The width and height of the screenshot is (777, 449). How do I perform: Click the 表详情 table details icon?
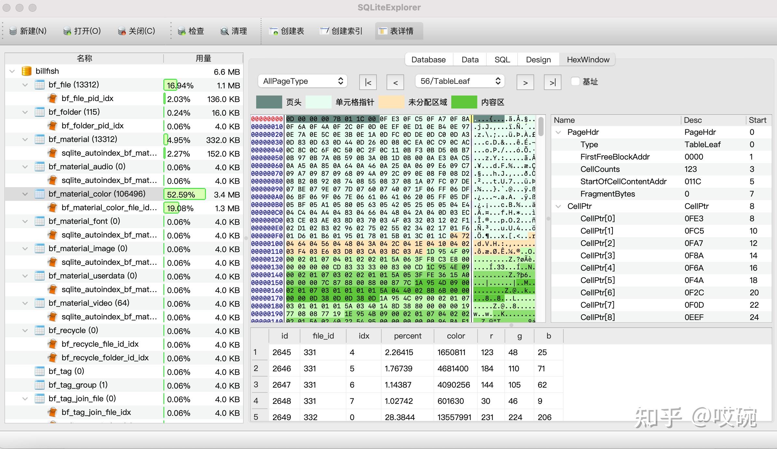pos(383,31)
